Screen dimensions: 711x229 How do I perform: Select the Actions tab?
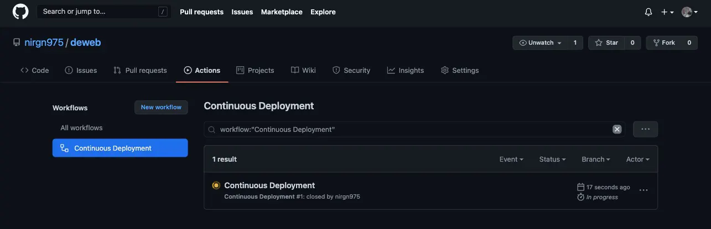pyautogui.click(x=202, y=70)
